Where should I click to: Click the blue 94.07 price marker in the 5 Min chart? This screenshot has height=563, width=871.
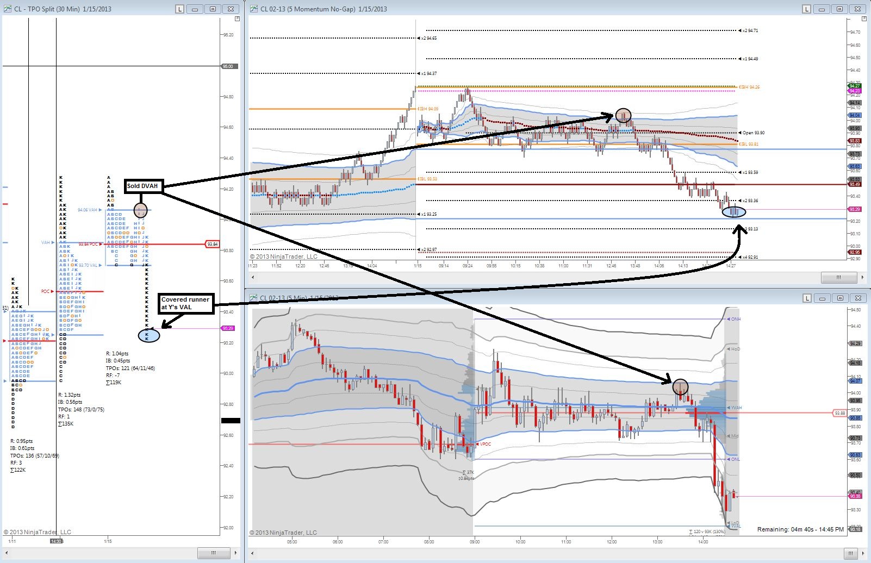click(855, 381)
